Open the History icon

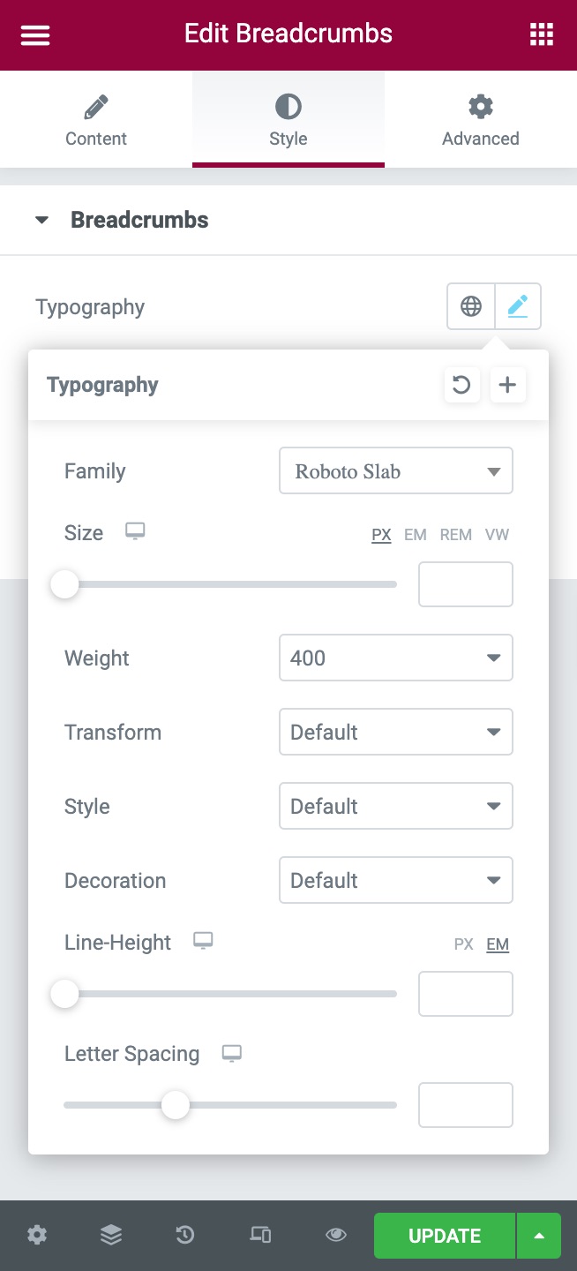click(x=185, y=1235)
